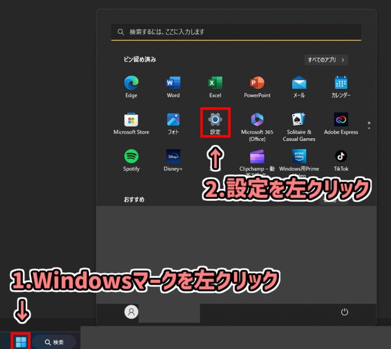The width and height of the screenshot is (391, 349).
Task: Go to next pinned apps page dots
Action: (369, 126)
